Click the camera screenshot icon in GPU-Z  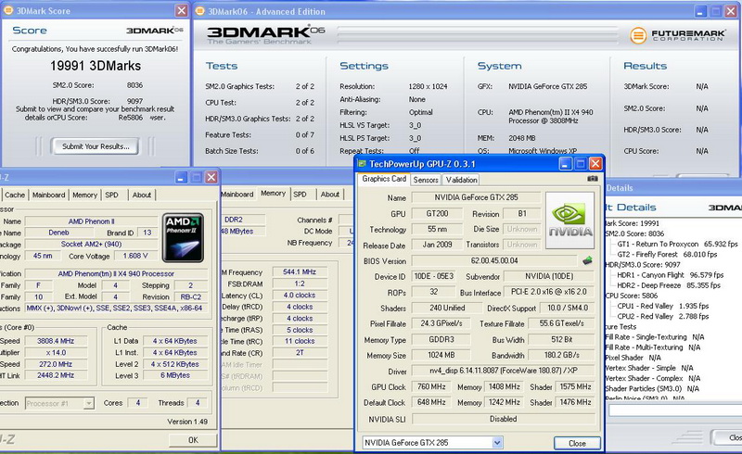pyautogui.click(x=592, y=179)
